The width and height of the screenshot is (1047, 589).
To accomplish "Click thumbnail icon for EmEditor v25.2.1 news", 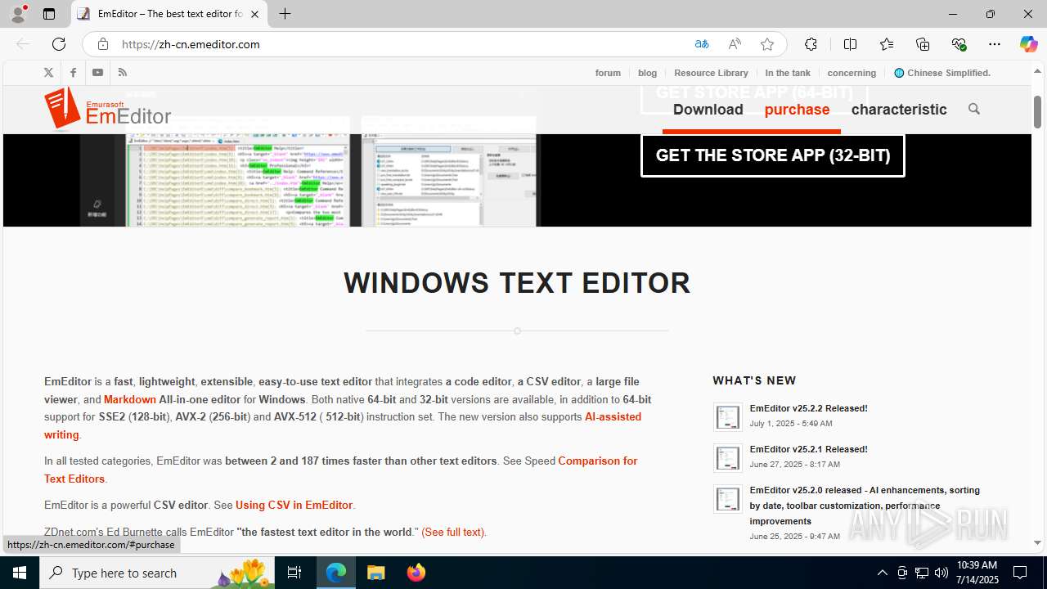I will pos(727,458).
